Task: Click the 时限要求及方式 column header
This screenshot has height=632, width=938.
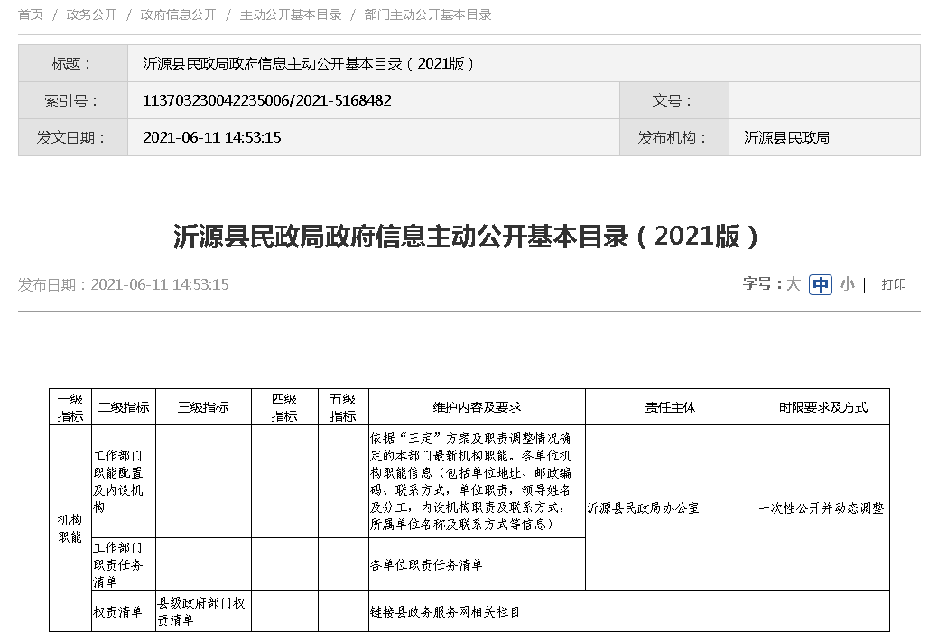Action: [x=822, y=407]
